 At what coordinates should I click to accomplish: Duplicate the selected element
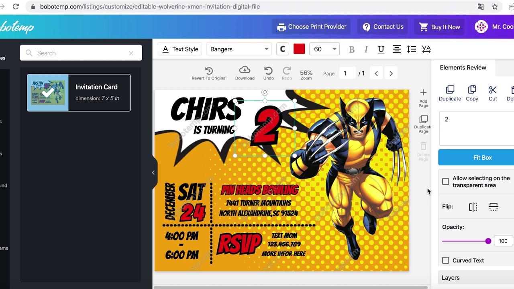tap(450, 93)
